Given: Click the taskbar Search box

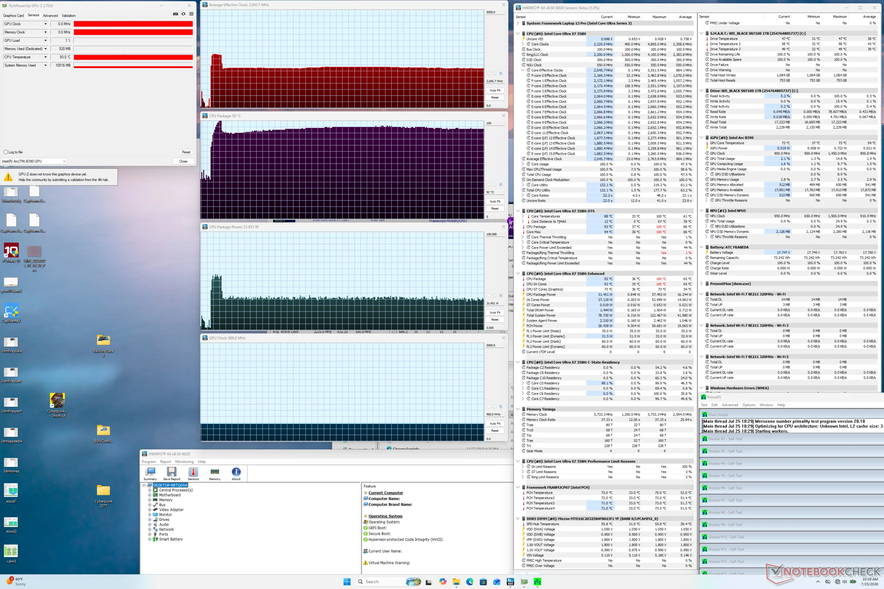Looking at the screenshot, I should pos(388,581).
